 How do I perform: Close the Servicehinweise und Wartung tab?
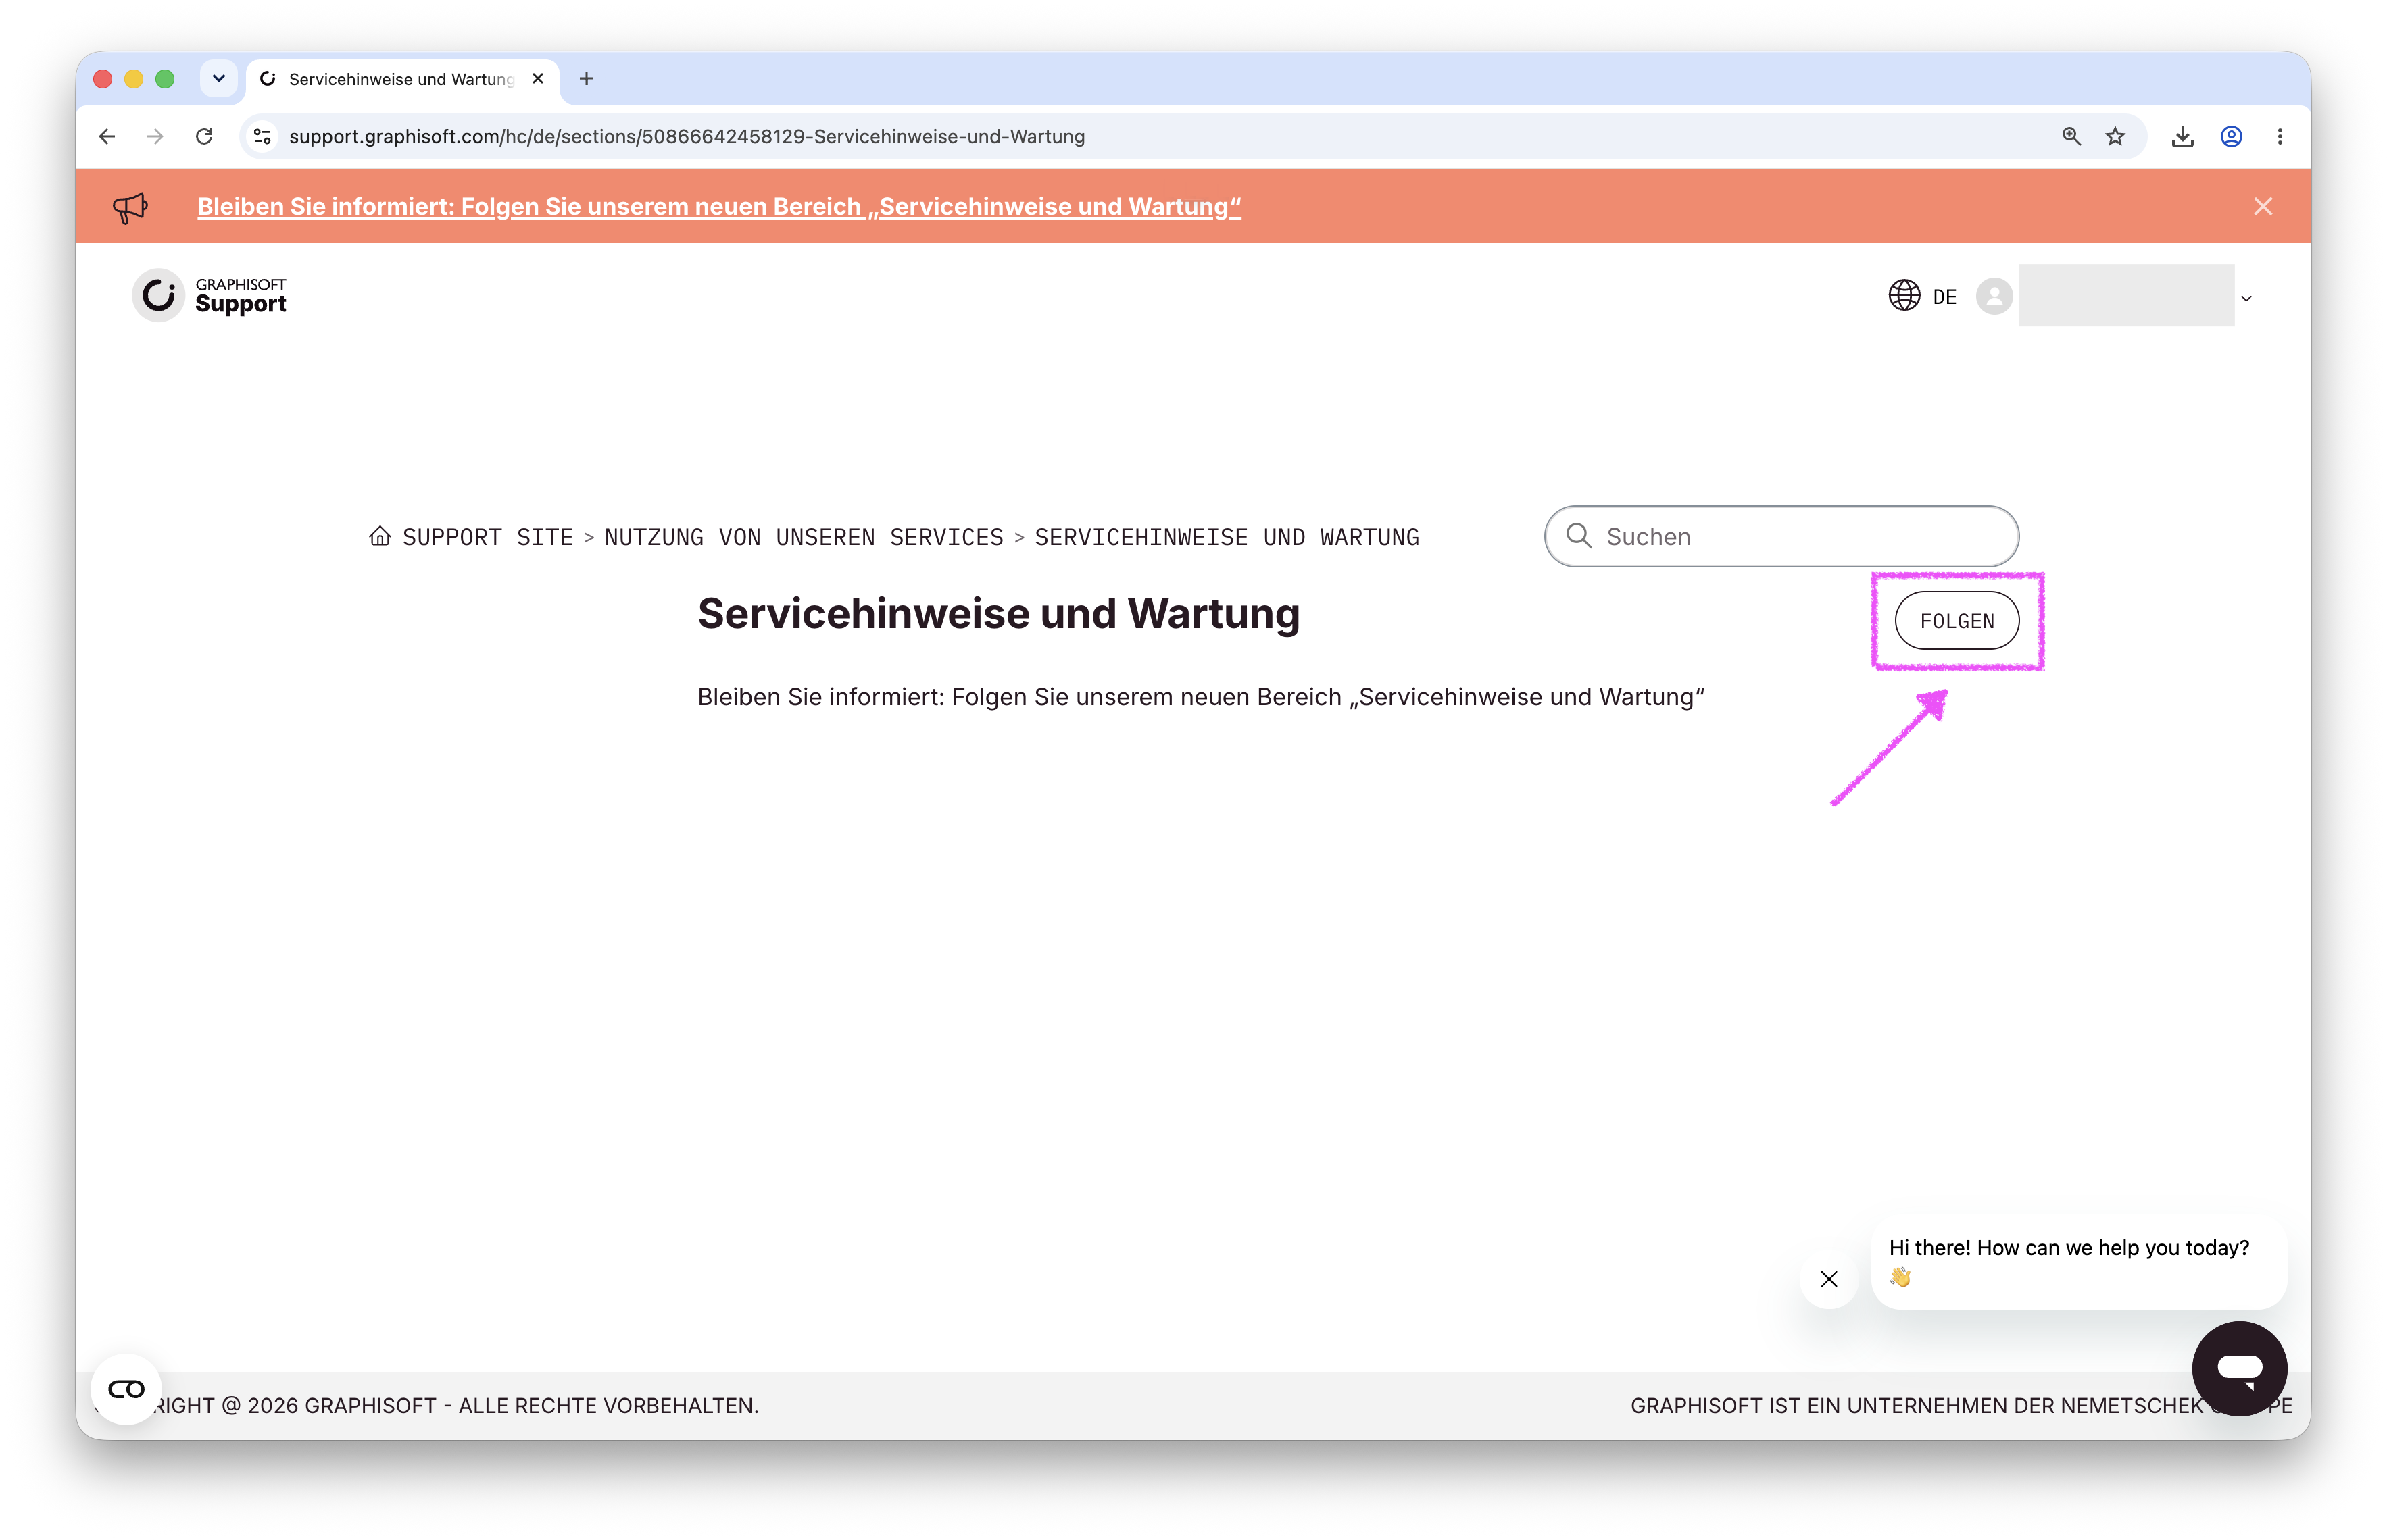point(538,78)
